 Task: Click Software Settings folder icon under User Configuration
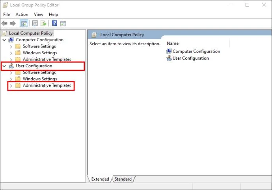[18, 72]
